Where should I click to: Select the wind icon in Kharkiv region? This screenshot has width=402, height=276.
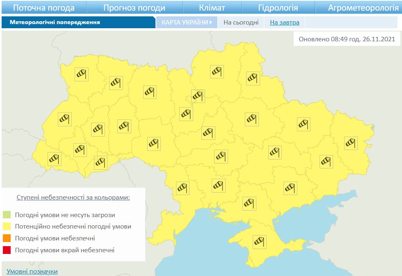point(303,124)
